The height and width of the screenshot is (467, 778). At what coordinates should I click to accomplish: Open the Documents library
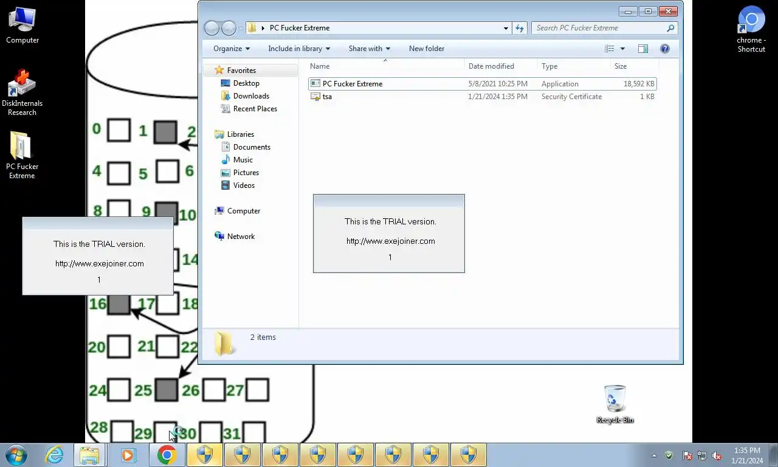(252, 147)
